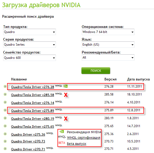This screenshot has height=153, width=154.
Task: Click the green ПОИСК search button
Action: point(96,70)
